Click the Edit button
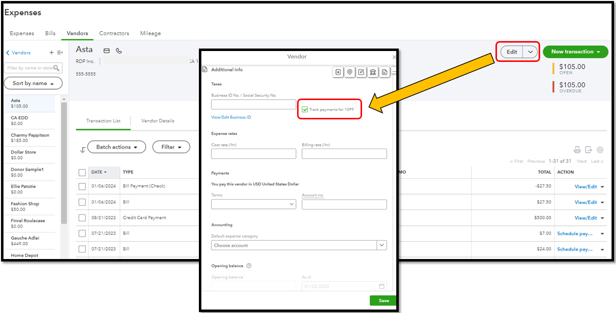The image size is (616, 313). tap(512, 52)
